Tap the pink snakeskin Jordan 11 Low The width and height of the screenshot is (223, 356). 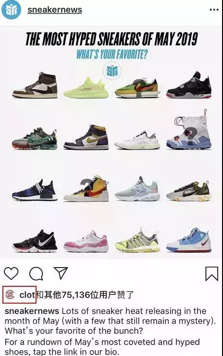click(x=86, y=241)
